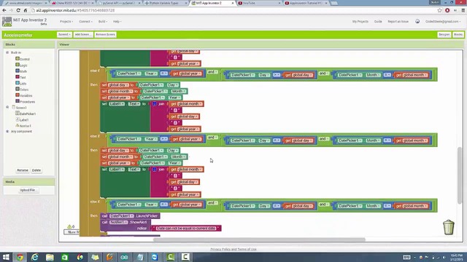The height and width of the screenshot is (262, 467).
Task: Click Report an Issue link
Action: (x=398, y=21)
